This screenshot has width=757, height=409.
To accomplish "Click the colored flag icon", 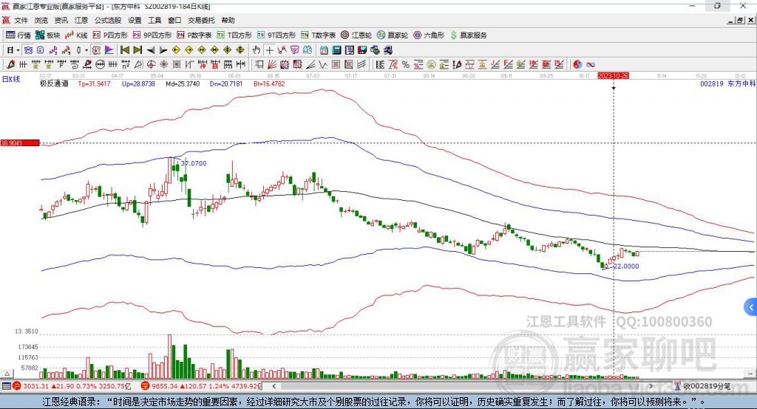I will coord(109,50).
